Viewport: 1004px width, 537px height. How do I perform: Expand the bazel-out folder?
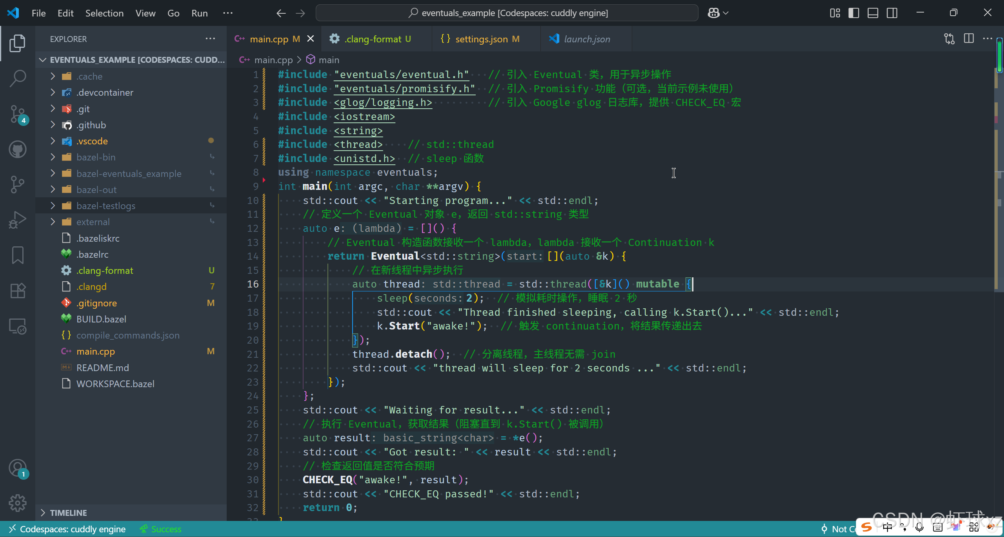click(131, 189)
